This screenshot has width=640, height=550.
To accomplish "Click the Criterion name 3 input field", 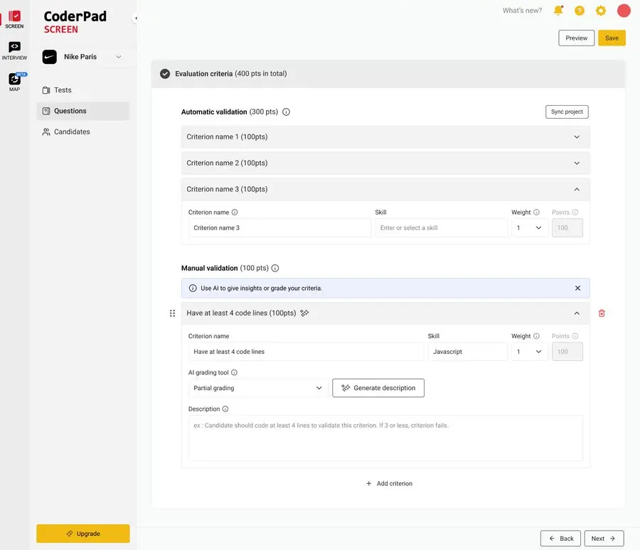I will 279,227.
